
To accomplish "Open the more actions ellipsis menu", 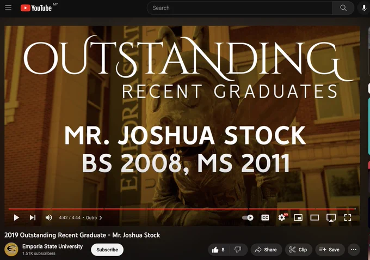I will [x=354, y=250].
